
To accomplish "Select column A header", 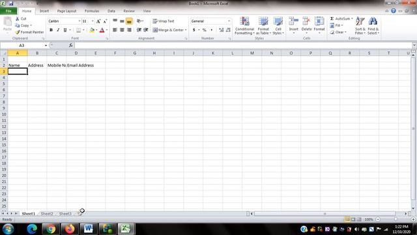I will (18, 53).
